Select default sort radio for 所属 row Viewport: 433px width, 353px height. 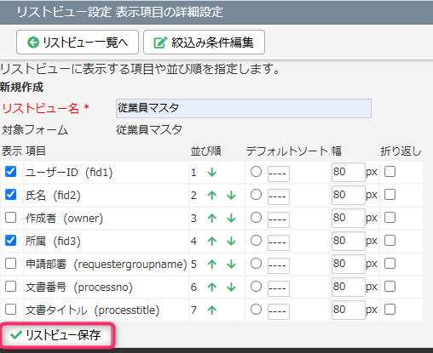(x=256, y=241)
